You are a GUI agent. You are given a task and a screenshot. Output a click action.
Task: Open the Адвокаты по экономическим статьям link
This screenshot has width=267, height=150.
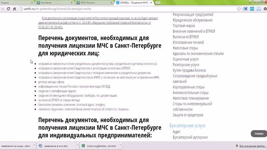click(198, 54)
